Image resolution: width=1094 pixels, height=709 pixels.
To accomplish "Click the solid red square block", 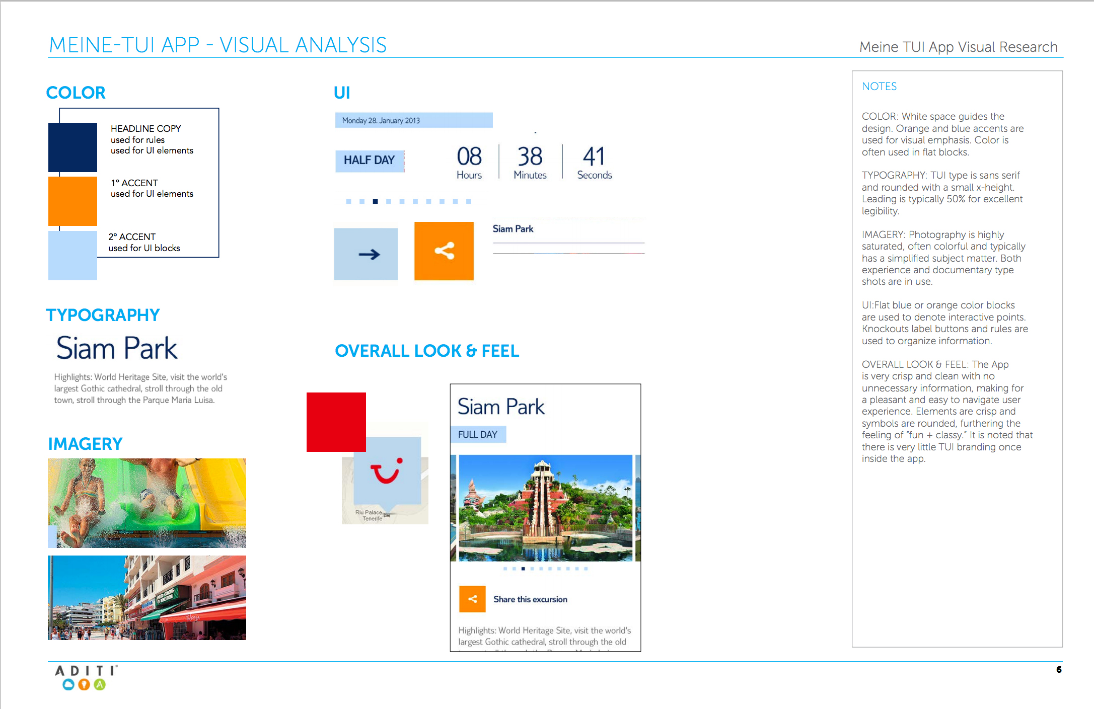I will (336, 422).
